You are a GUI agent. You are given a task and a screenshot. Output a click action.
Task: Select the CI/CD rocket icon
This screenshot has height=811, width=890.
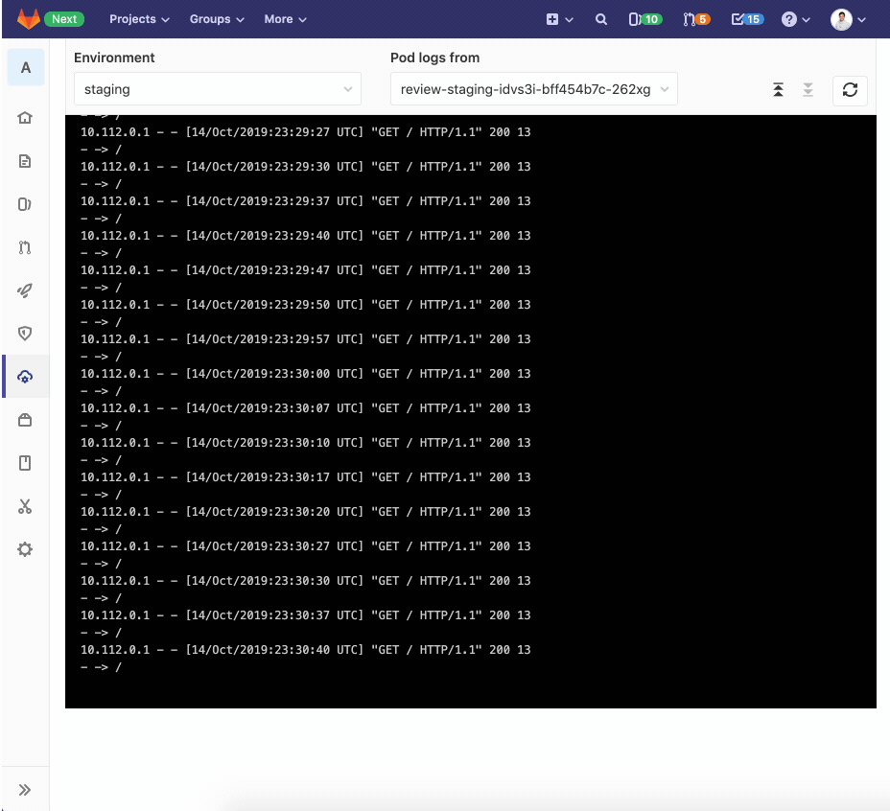[24, 290]
